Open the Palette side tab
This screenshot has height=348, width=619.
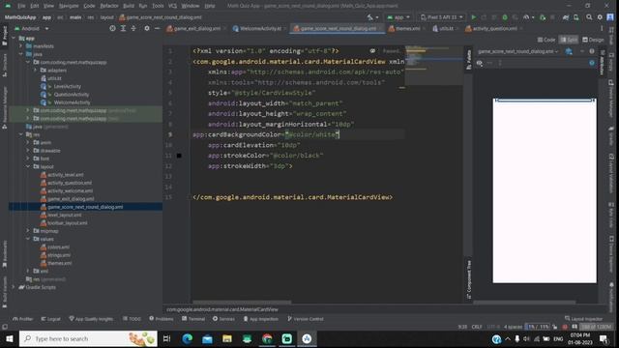tap(468, 60)
